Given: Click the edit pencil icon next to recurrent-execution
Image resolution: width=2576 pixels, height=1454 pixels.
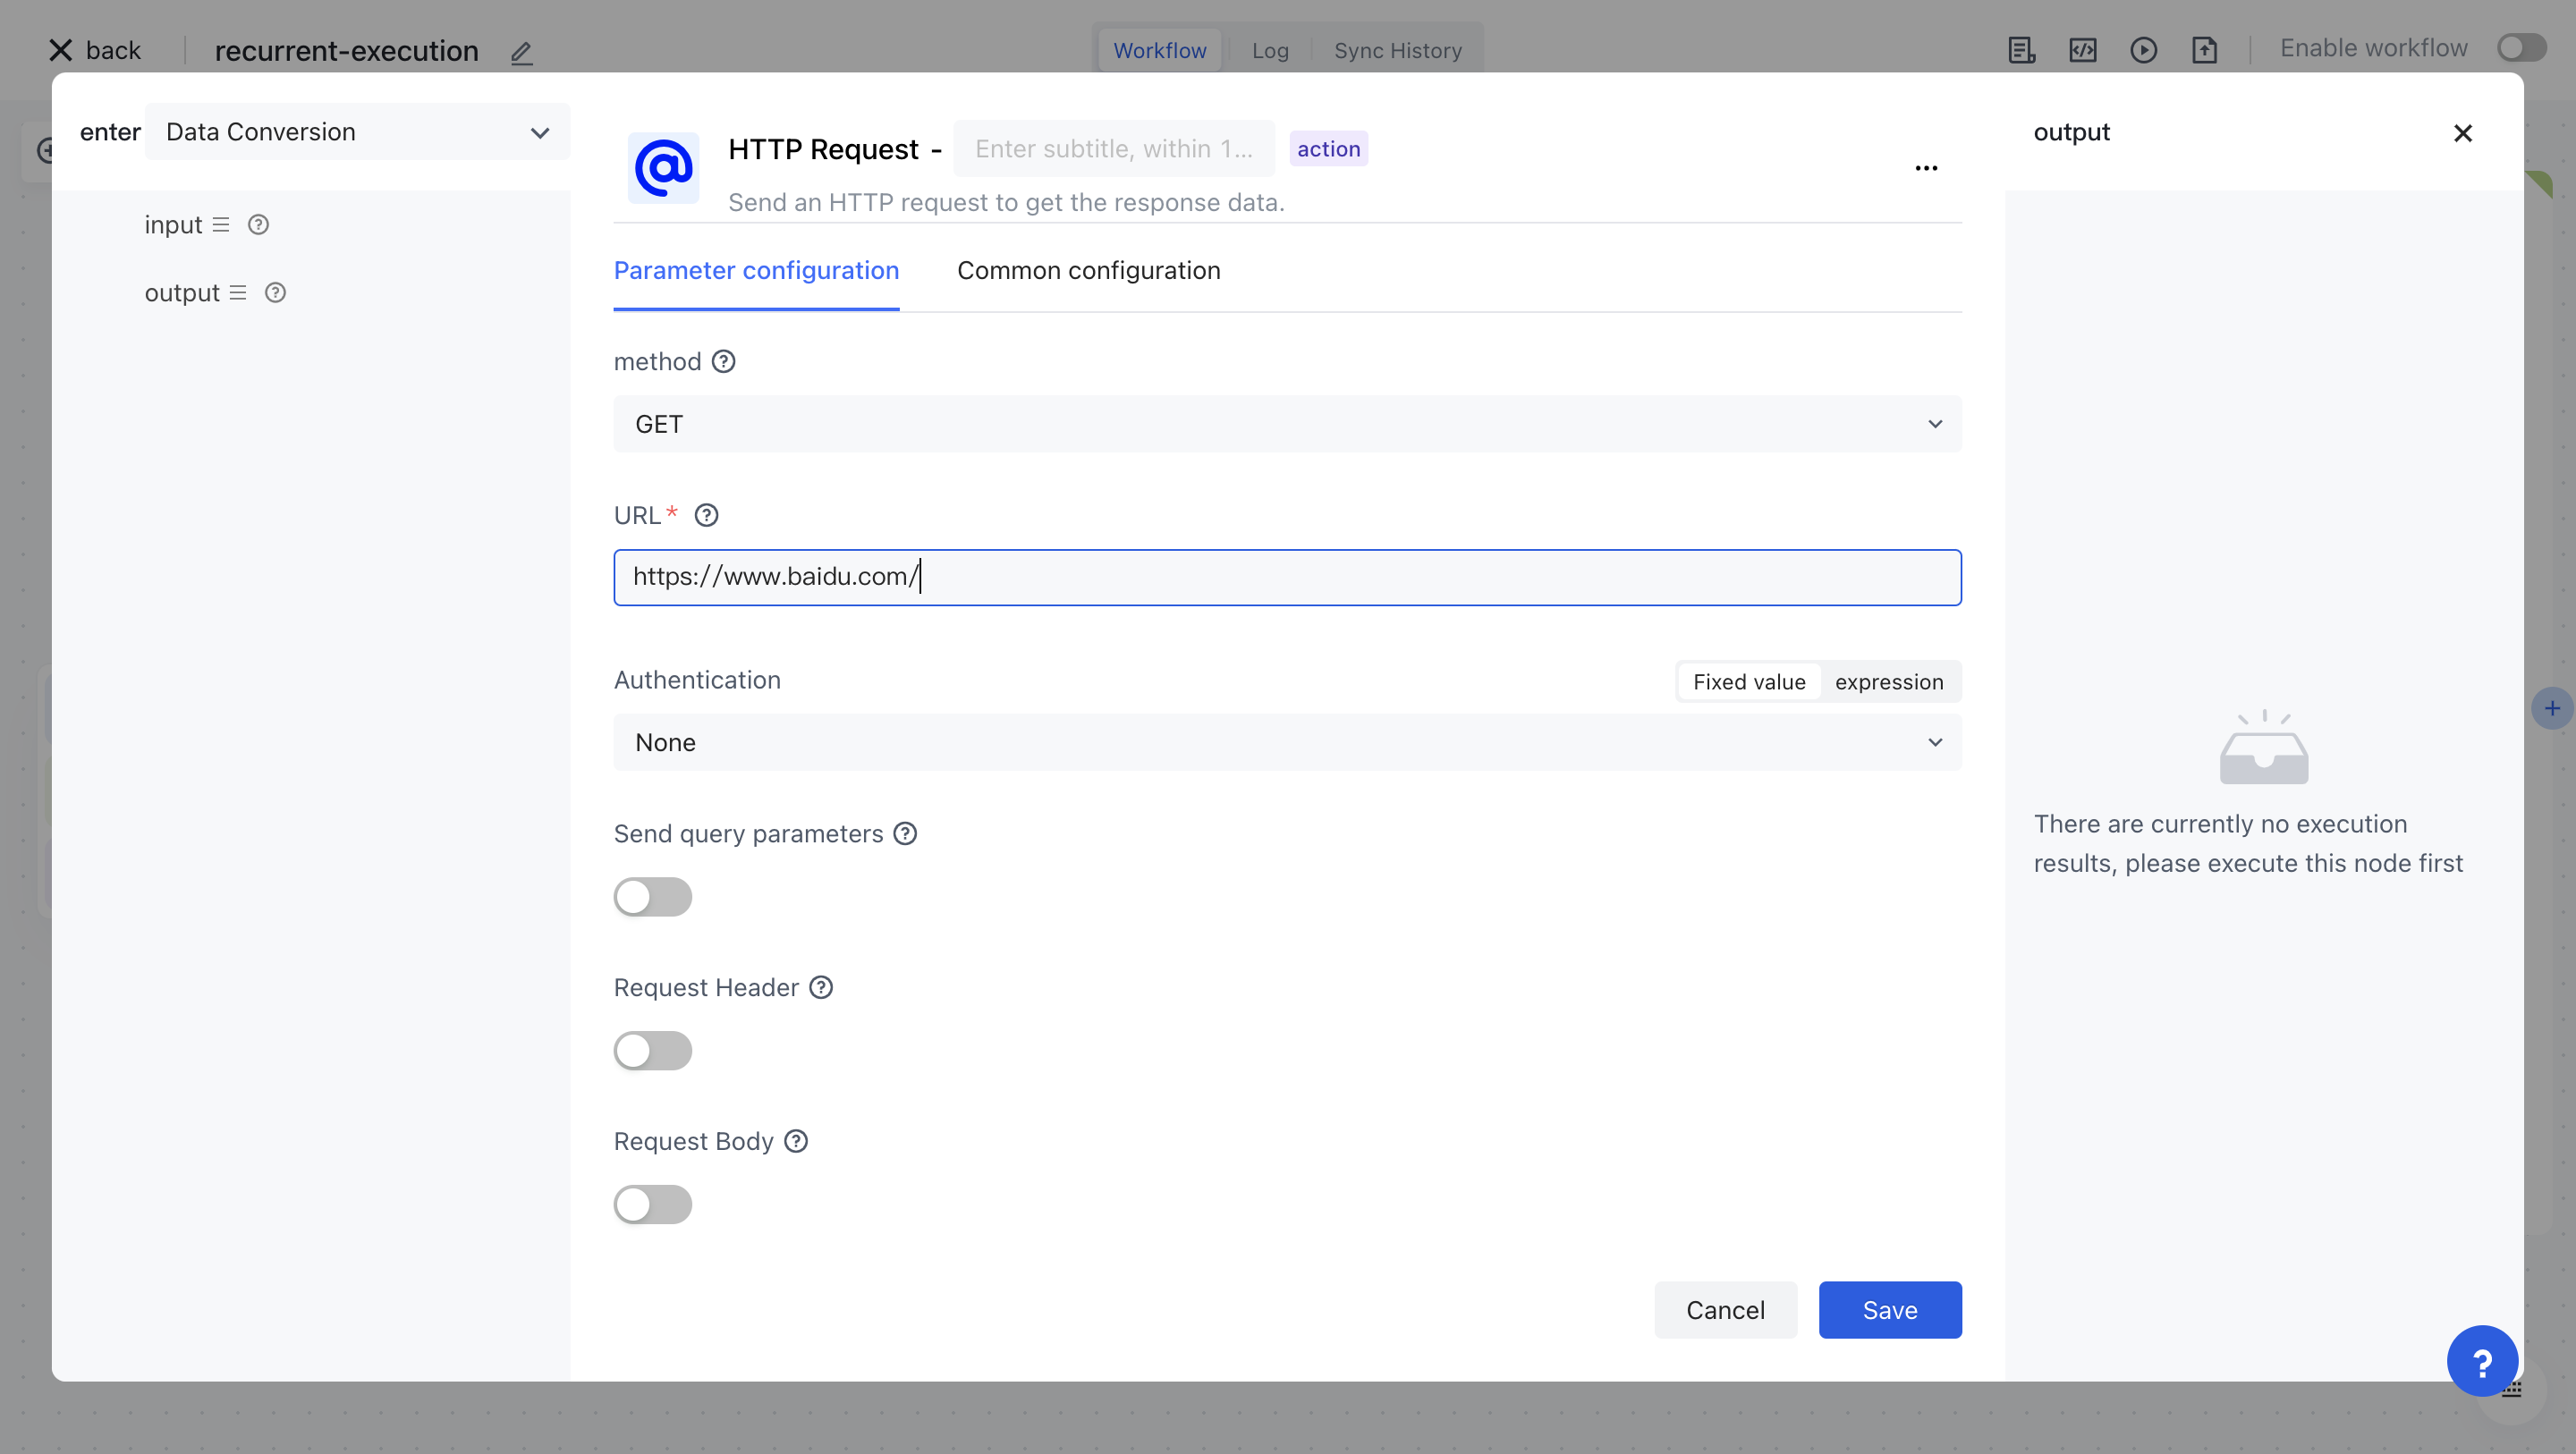Looking at the screenshot, I should [x=521, y=52].
